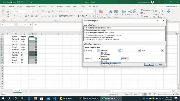Click the Format... button
Image resolution: width=180 pixels, height=101 pixels.
click(x=125, y=59)
